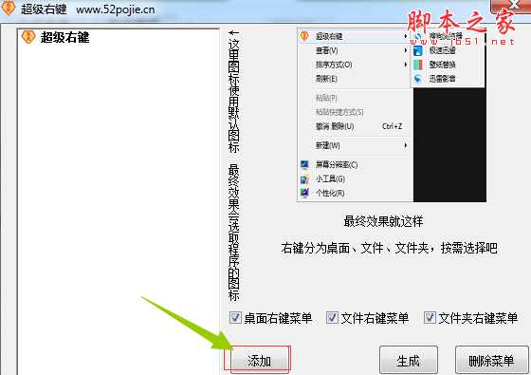This screenshot has height=375, width=531.
Task: Uncheck the 桌面右键菜单 checkbox
Action: [x=235, y=318]
